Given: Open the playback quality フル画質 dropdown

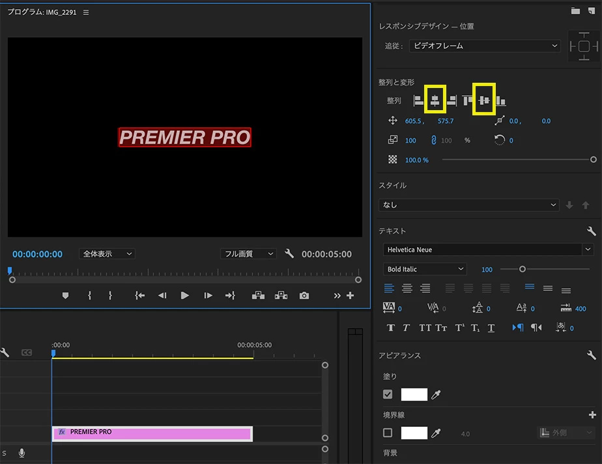Looking at the screenshot, I should (248, 254).
